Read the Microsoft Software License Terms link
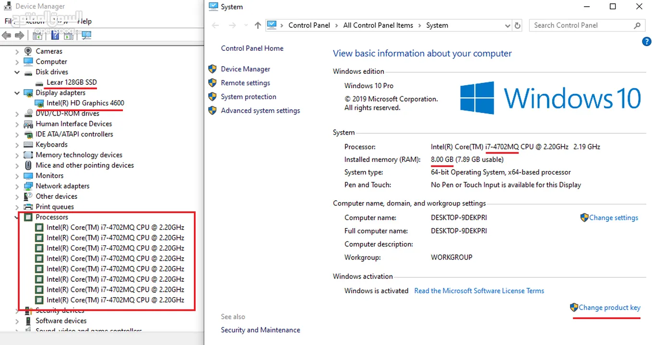 479,291
